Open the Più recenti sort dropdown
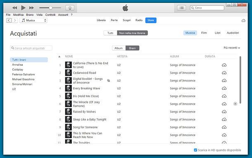The width and height of the screenshot is (252, 158). [232, 48]
